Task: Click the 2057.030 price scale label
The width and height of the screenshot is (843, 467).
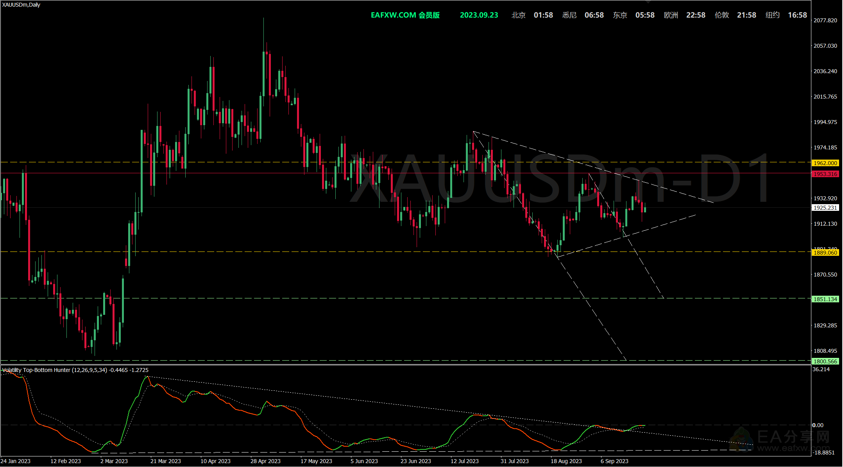Action: point(825,46)
